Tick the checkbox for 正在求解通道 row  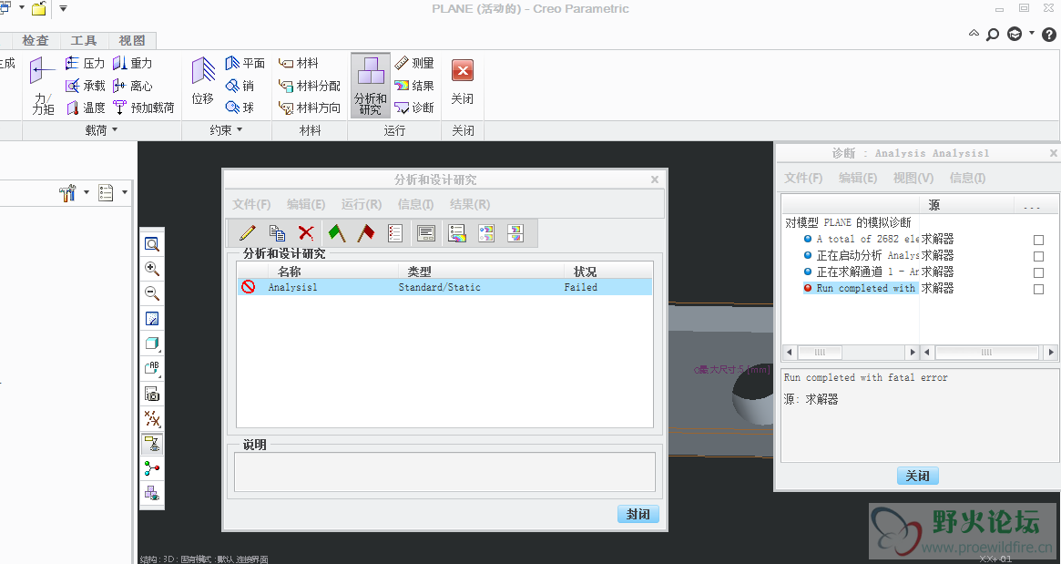1038,272
